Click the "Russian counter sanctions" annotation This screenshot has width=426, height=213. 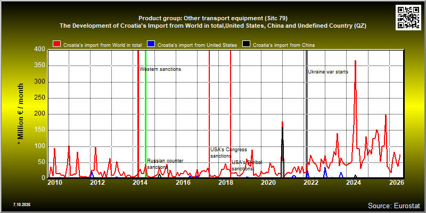pos(165,164)
